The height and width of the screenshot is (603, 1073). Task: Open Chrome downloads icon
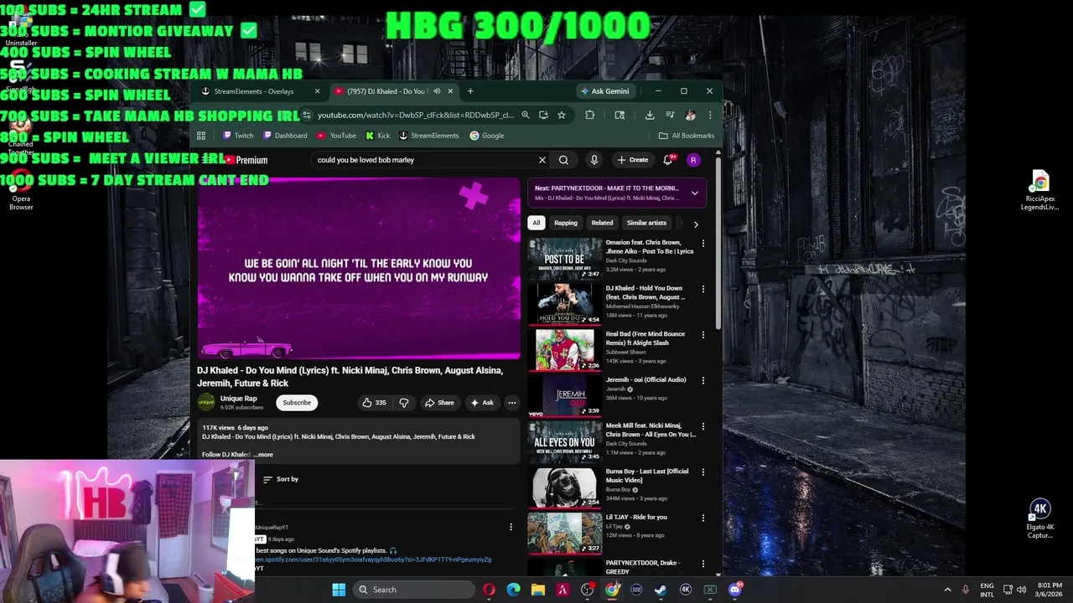[x=649, y=115]
